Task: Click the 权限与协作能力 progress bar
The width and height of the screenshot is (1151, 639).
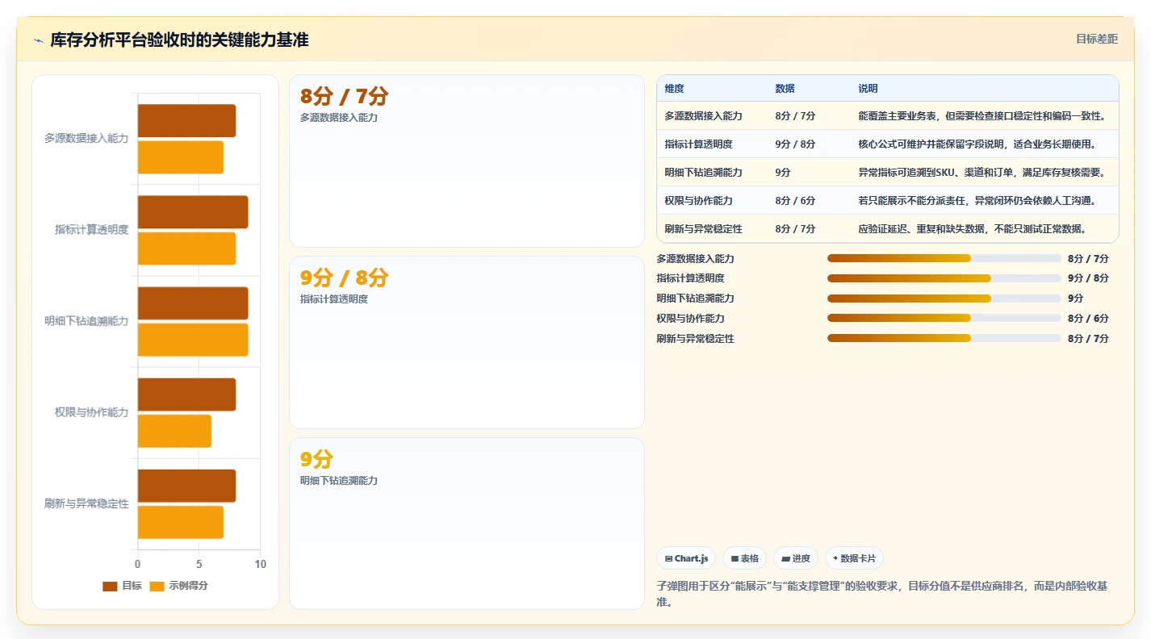Action: [x=944, y=319]
